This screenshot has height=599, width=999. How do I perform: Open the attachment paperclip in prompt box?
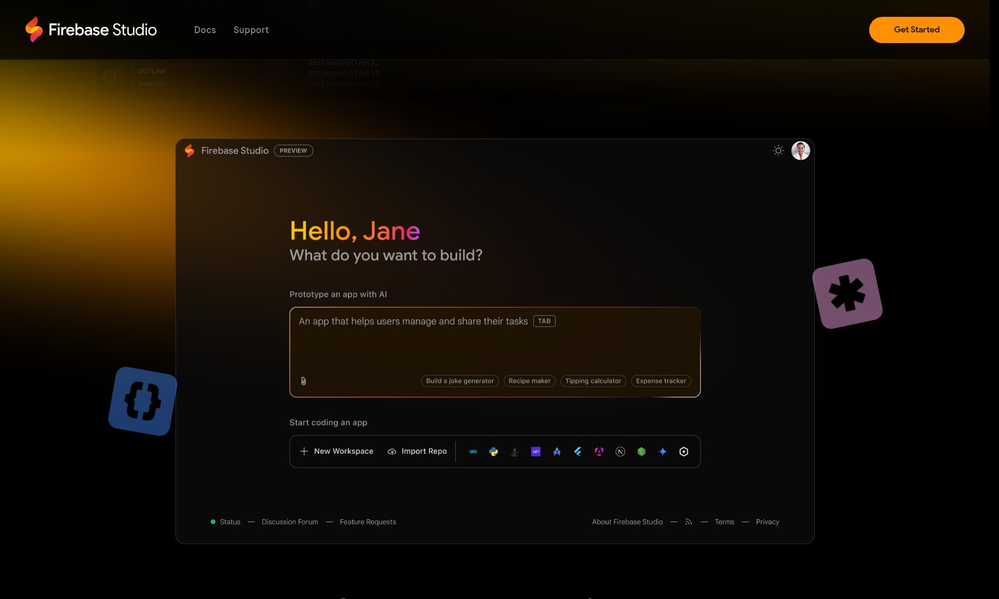303,381
